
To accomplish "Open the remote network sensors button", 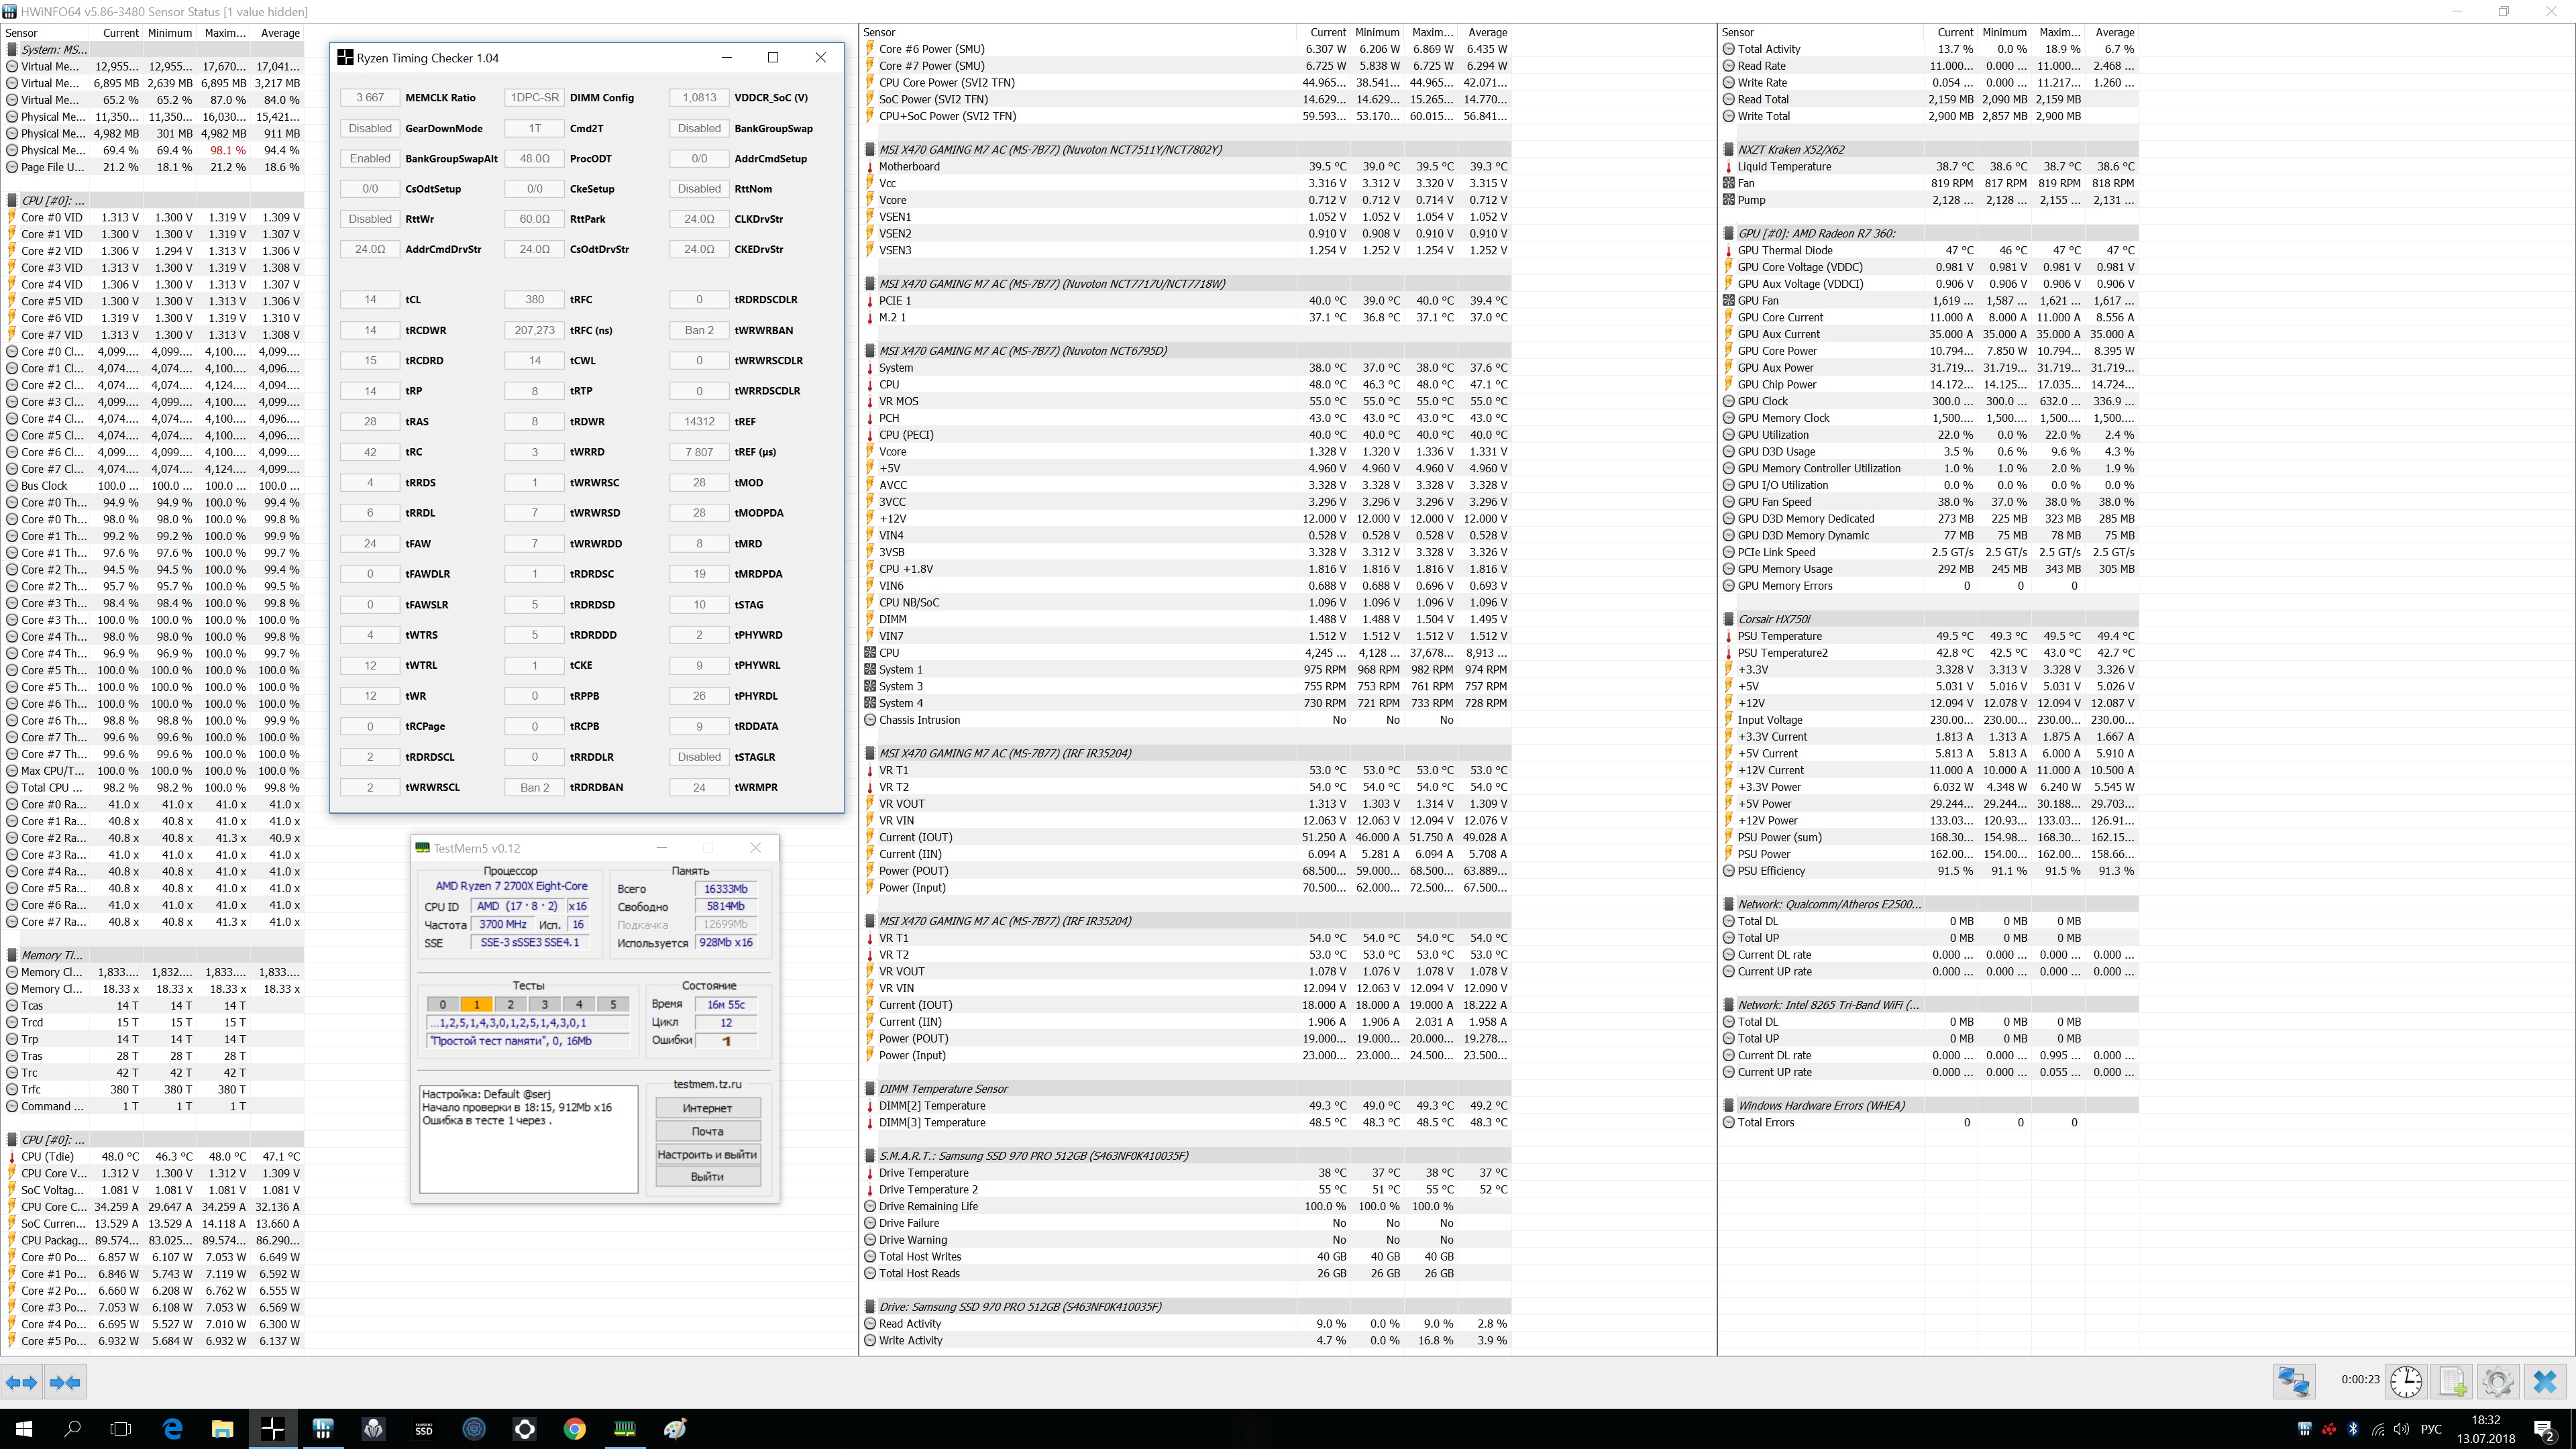I will click(2294, 1382).
